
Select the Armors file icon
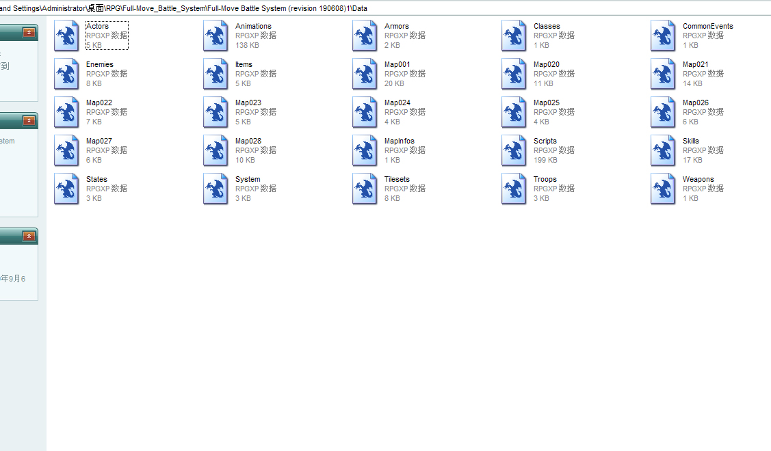365,36
